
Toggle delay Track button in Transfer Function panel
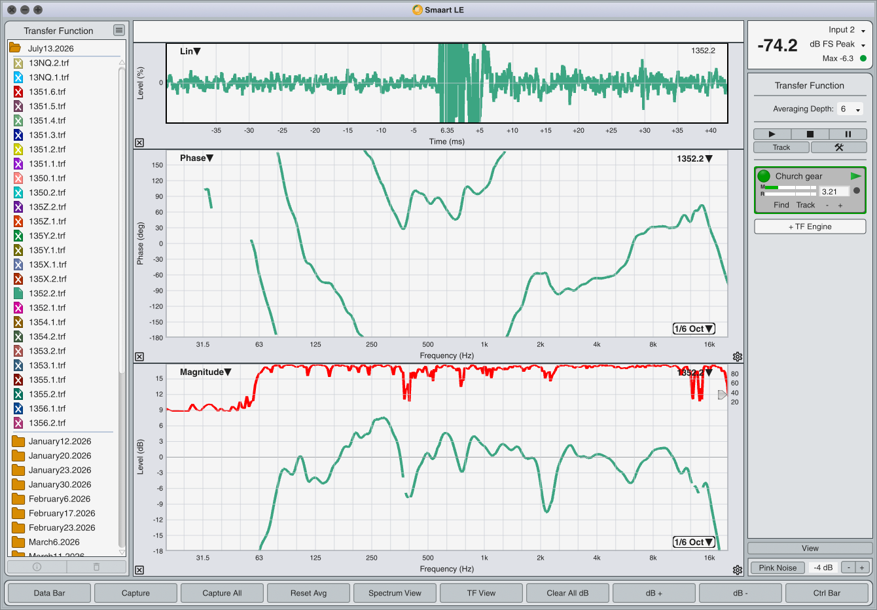tap(781, 147)
